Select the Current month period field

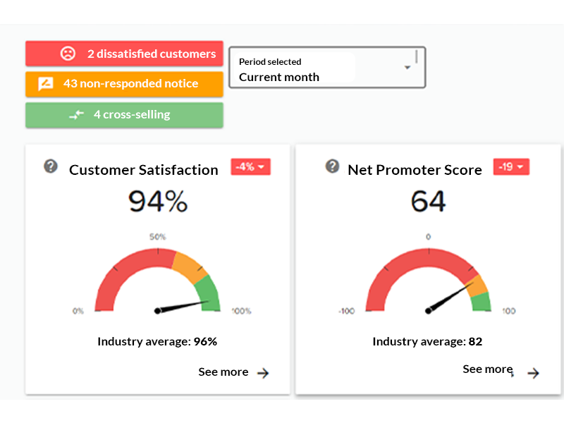(x=296, y=77)
